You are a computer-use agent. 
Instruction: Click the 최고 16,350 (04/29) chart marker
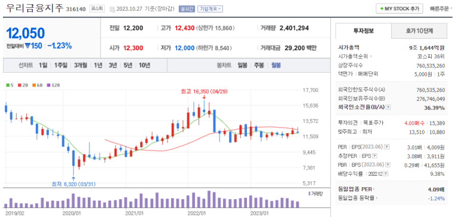pos(204,92)
